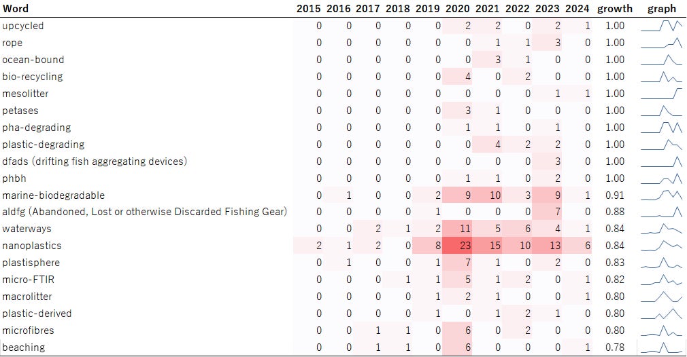
Task: Click the nanoplastics 2020 cell showing 23
Action: [x=457, y=246]
